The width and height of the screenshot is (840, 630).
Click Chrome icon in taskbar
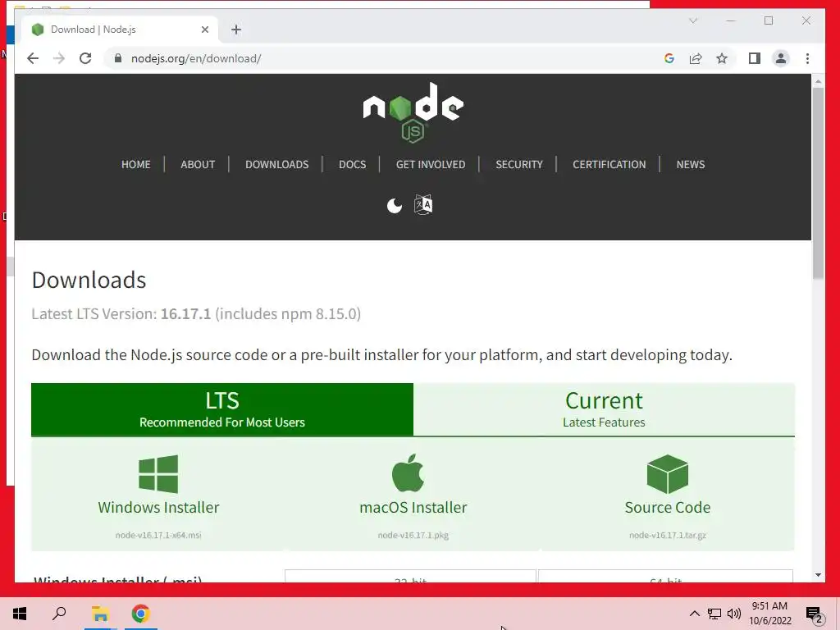[141, 614]
